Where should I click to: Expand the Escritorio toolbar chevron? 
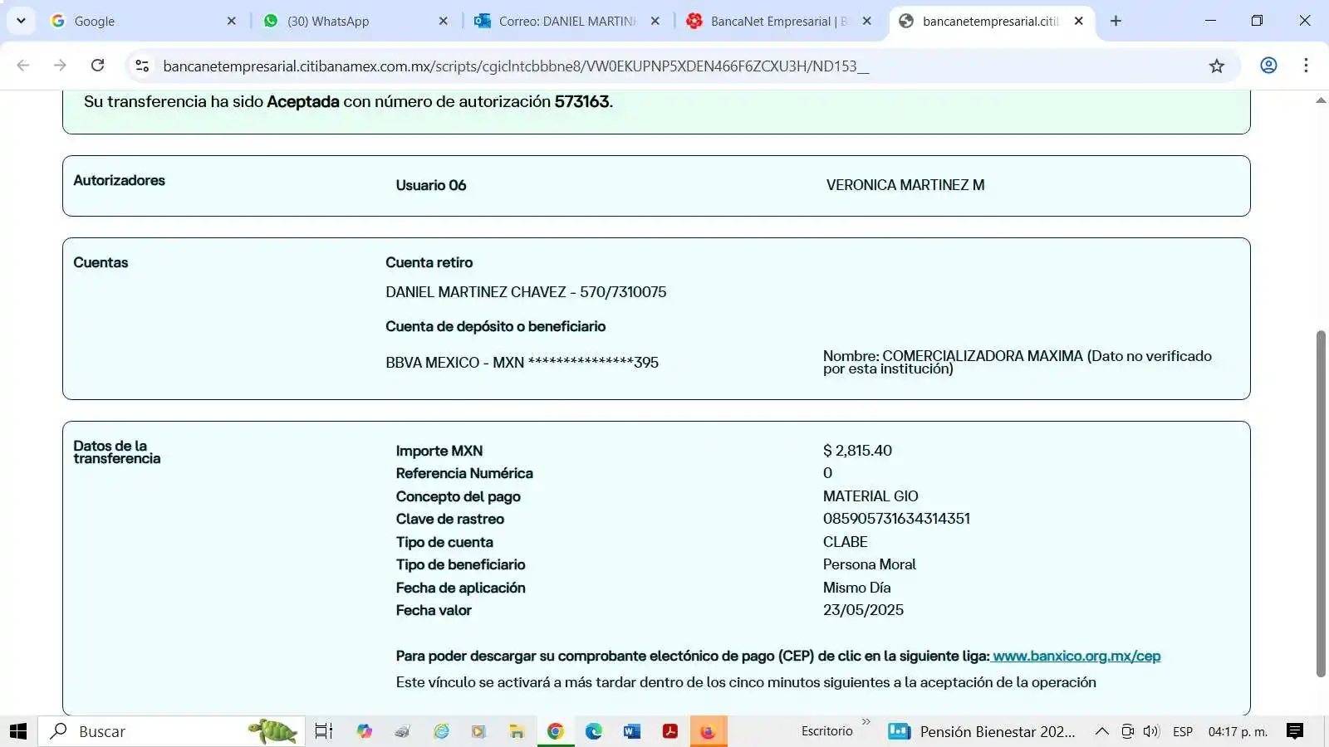(866, 722)
